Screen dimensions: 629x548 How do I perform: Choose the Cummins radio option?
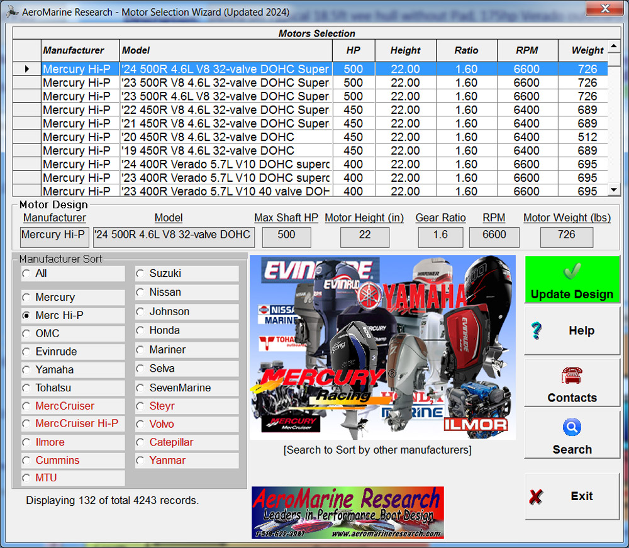coord(26,460)
